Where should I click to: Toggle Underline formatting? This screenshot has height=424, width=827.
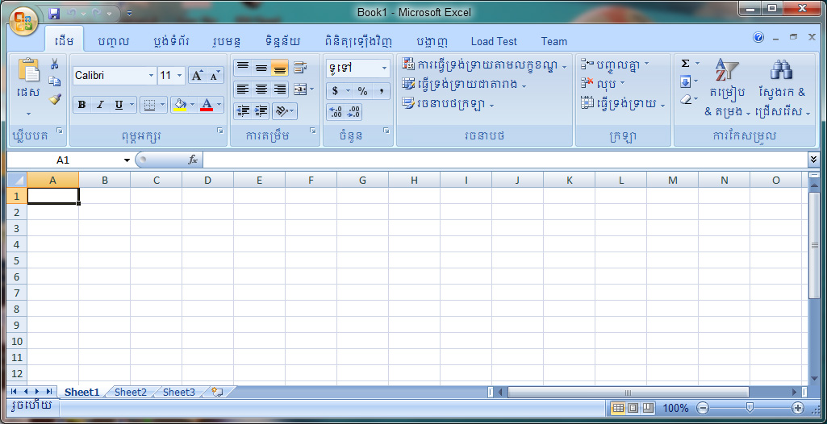coord(119,105)
